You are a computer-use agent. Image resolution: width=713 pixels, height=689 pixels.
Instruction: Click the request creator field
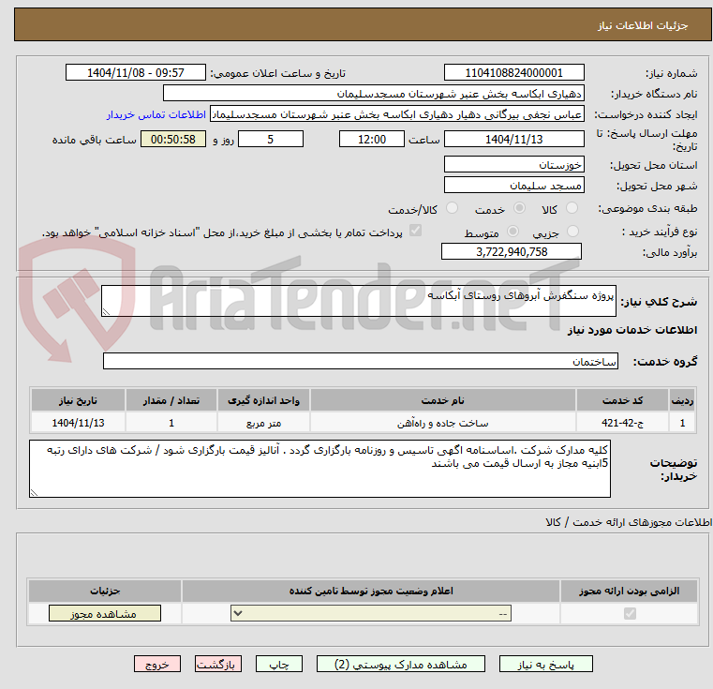coord(396,114)
